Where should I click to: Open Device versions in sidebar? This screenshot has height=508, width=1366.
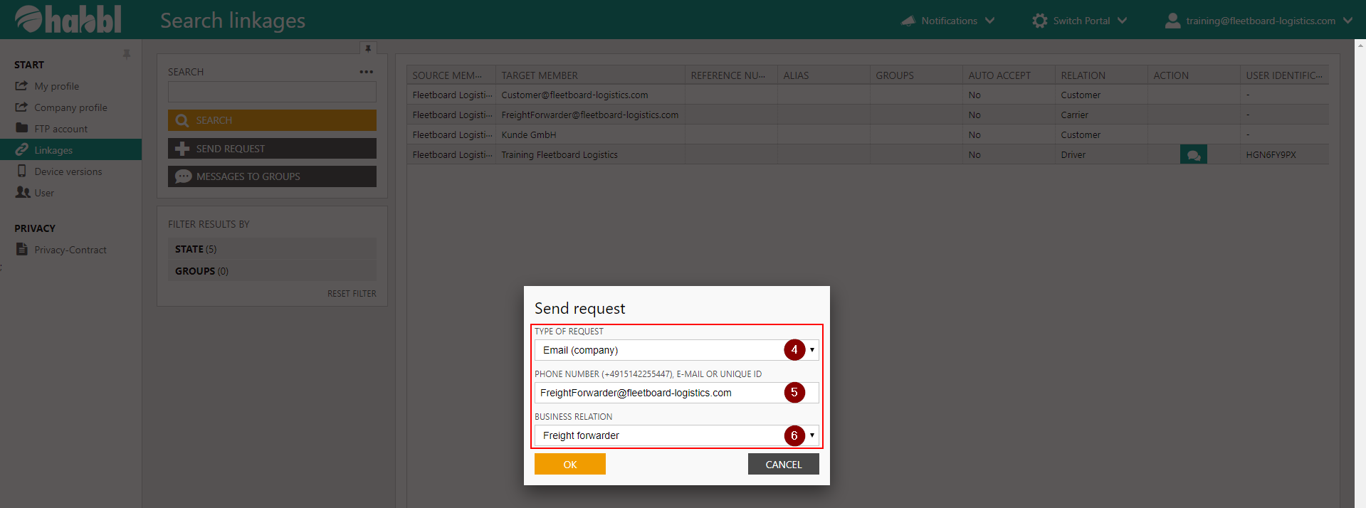click(68, 171)
